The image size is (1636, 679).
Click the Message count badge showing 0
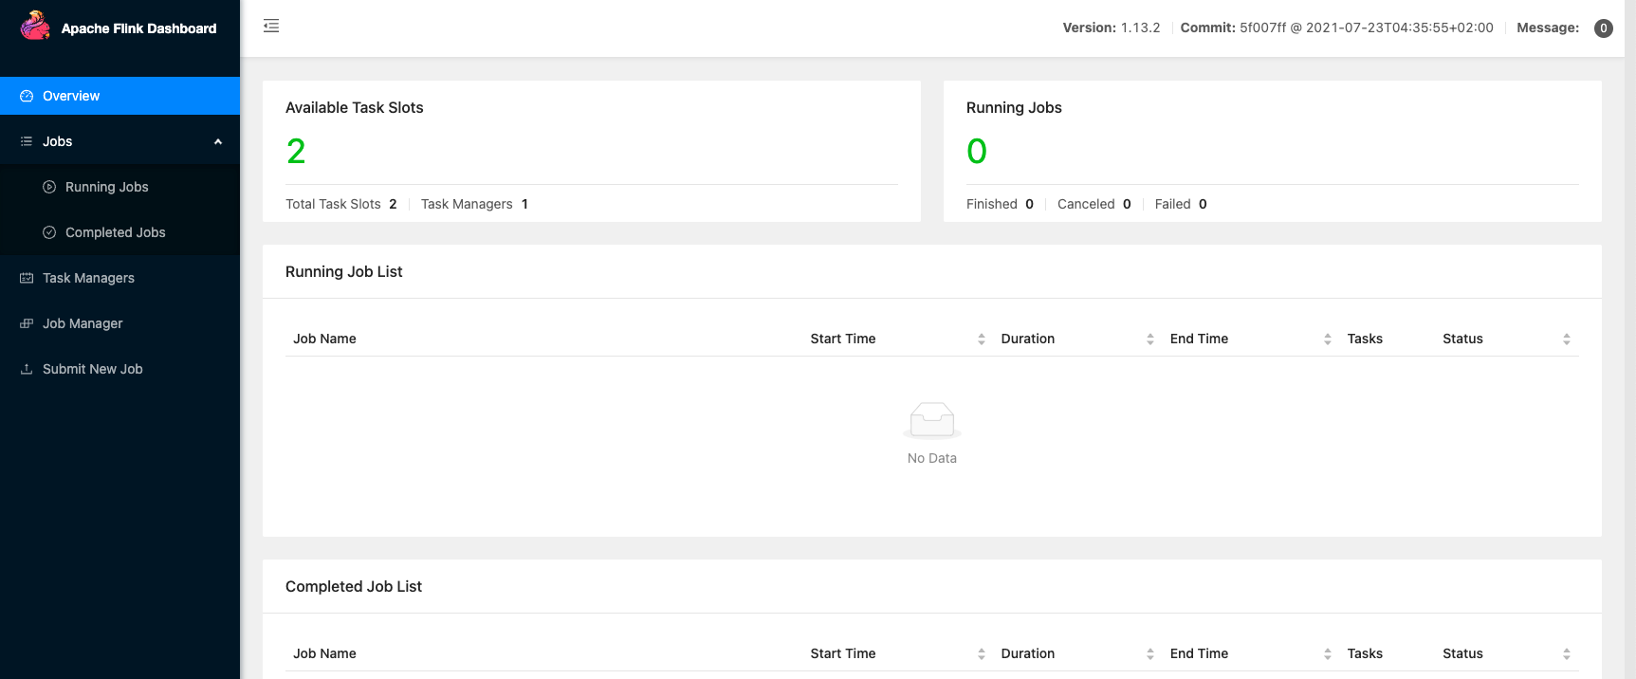1604,28
